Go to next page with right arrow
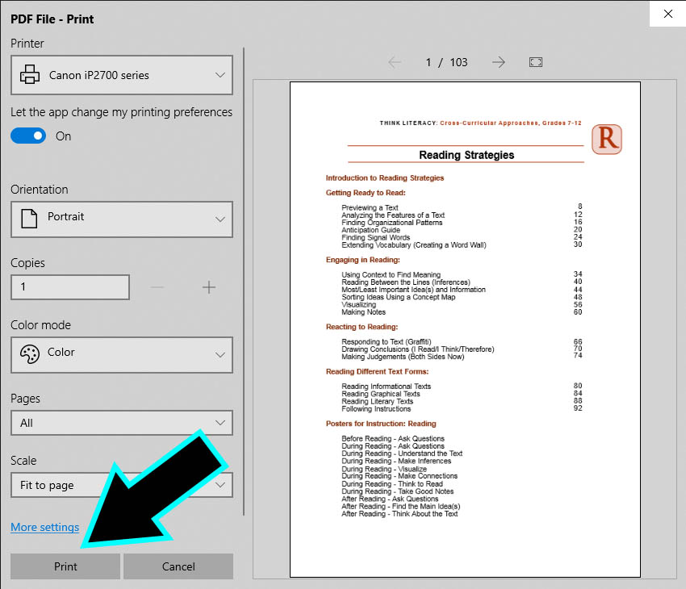686x589 pixels. (x=499, y=62)
